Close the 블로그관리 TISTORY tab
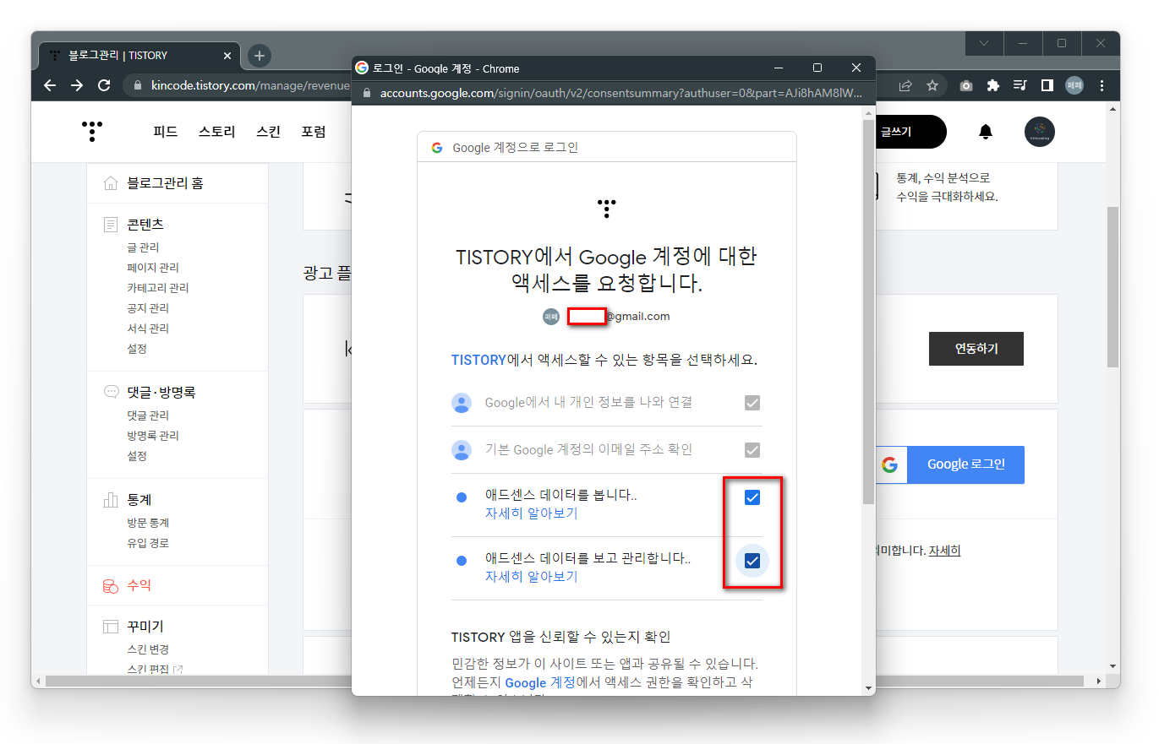Screen dimensions: 1159x744 (x=227, y=56)
